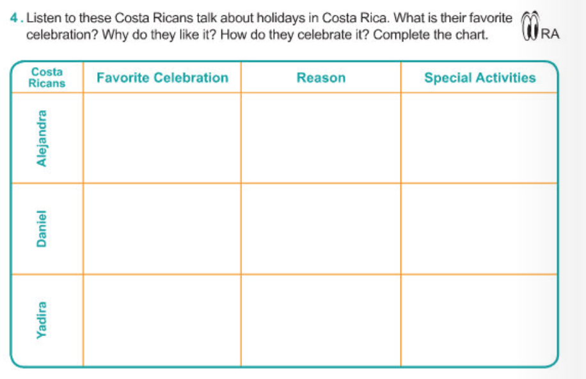This screenshot has height=379, width=586.
Task: Click Alejandra's Favorite Celebration cell
Action: click(162, 138)
